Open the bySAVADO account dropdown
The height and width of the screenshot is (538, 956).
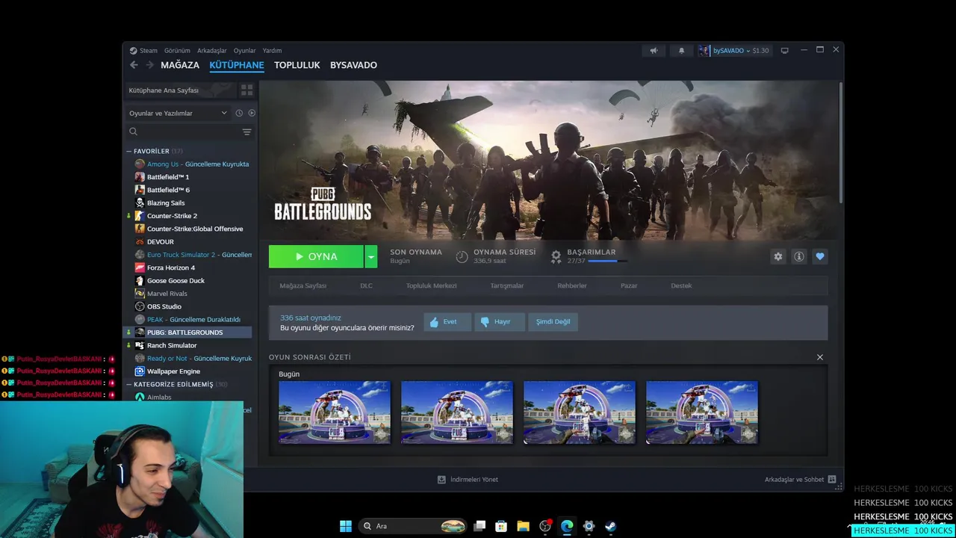point(733,51)
